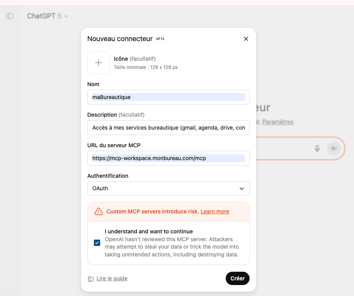Click the book icon beside Lire le guide
Screen dimensions: 354x296
[x=90, y=278]
